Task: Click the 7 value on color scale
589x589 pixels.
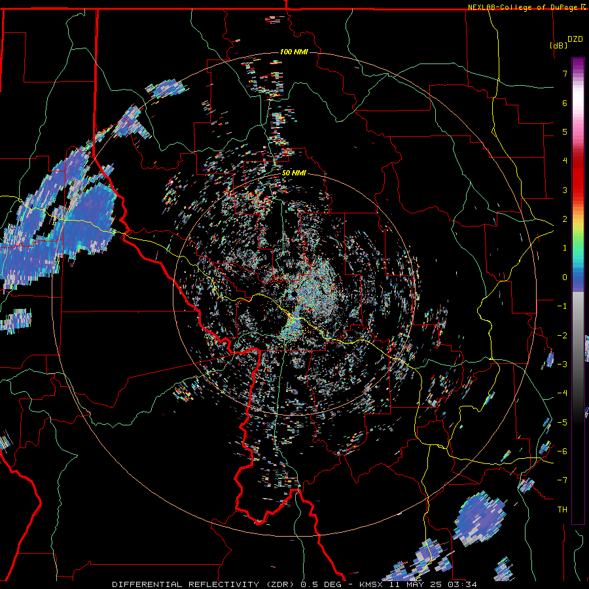Action: click(x=565, y=73)
